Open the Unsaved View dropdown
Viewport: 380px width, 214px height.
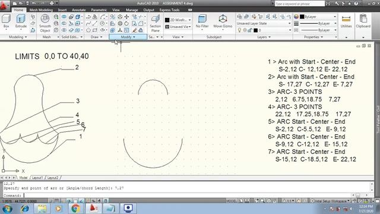tap(178, 27)
